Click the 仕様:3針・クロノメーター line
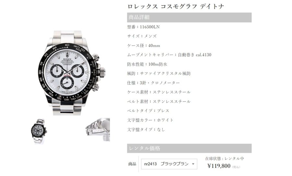This screenshot has width=292, height=176. click(x=153, y=83)
